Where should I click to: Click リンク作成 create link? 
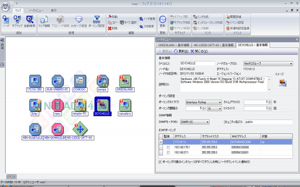[200, 17]
